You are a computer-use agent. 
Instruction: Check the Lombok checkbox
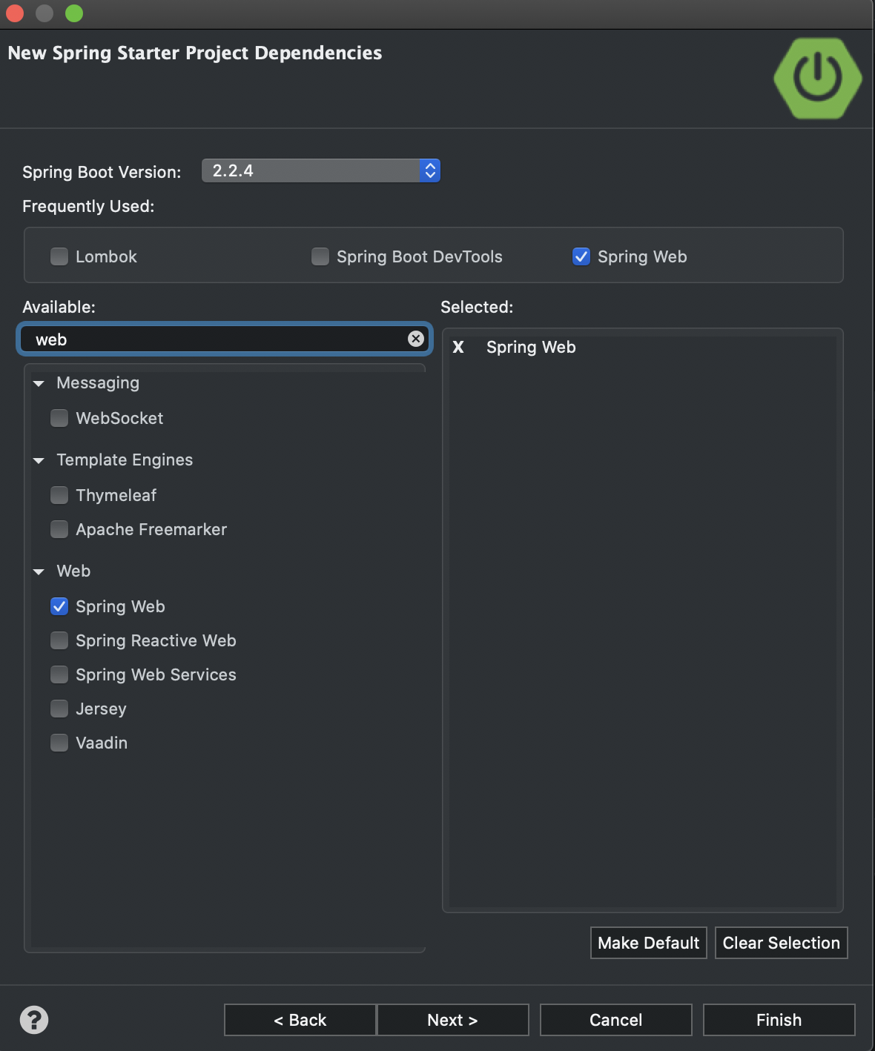[59, 256]
